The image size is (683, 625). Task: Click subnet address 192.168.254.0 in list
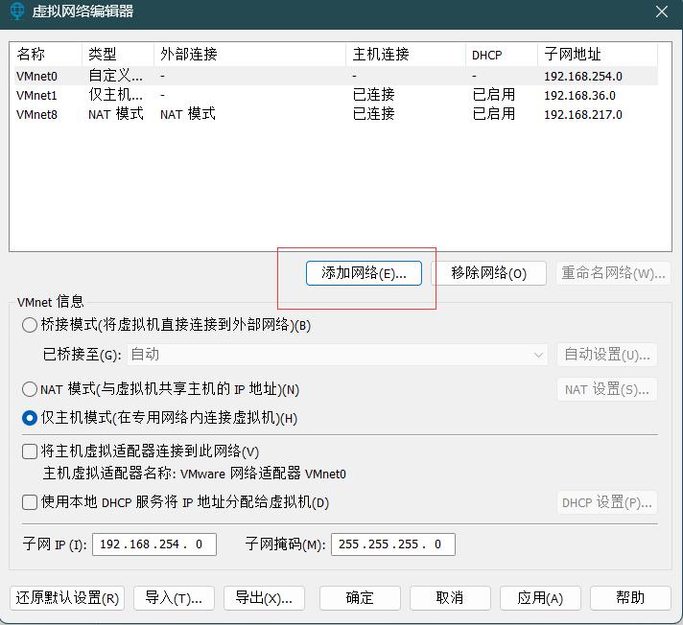(x=583, y=76)
